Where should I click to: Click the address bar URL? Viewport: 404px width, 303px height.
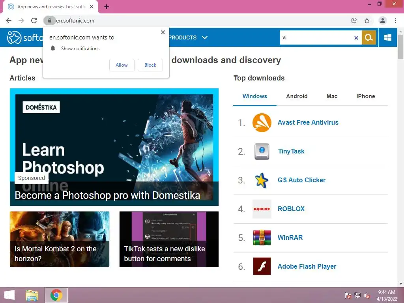(x=75, y=21)
